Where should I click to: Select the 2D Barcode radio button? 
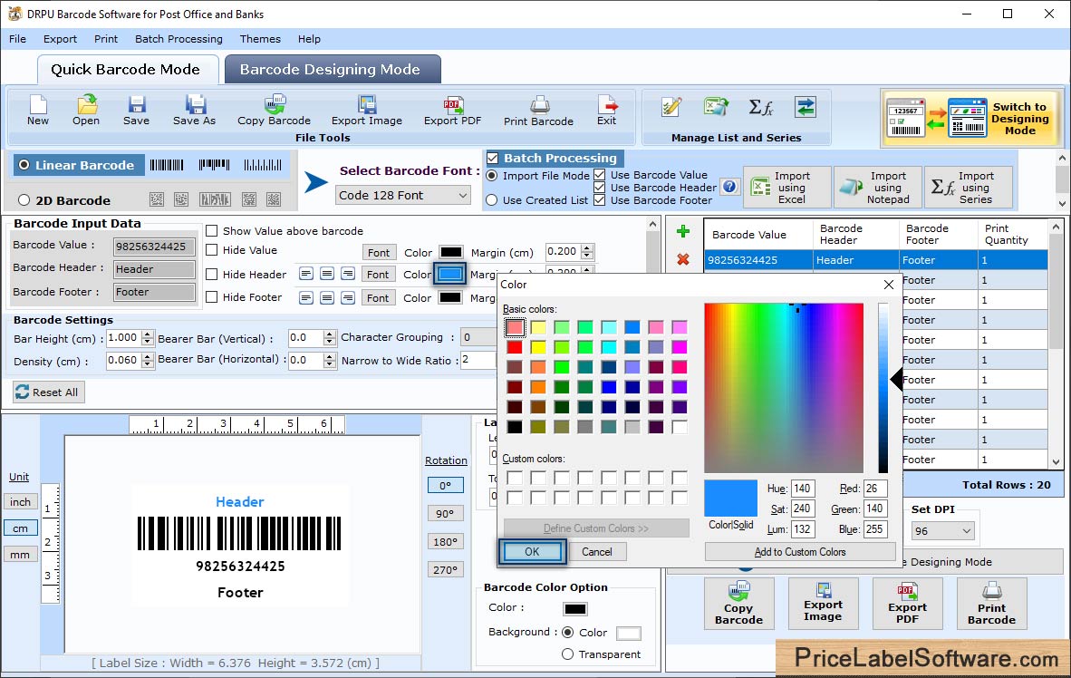pos(24,200)
